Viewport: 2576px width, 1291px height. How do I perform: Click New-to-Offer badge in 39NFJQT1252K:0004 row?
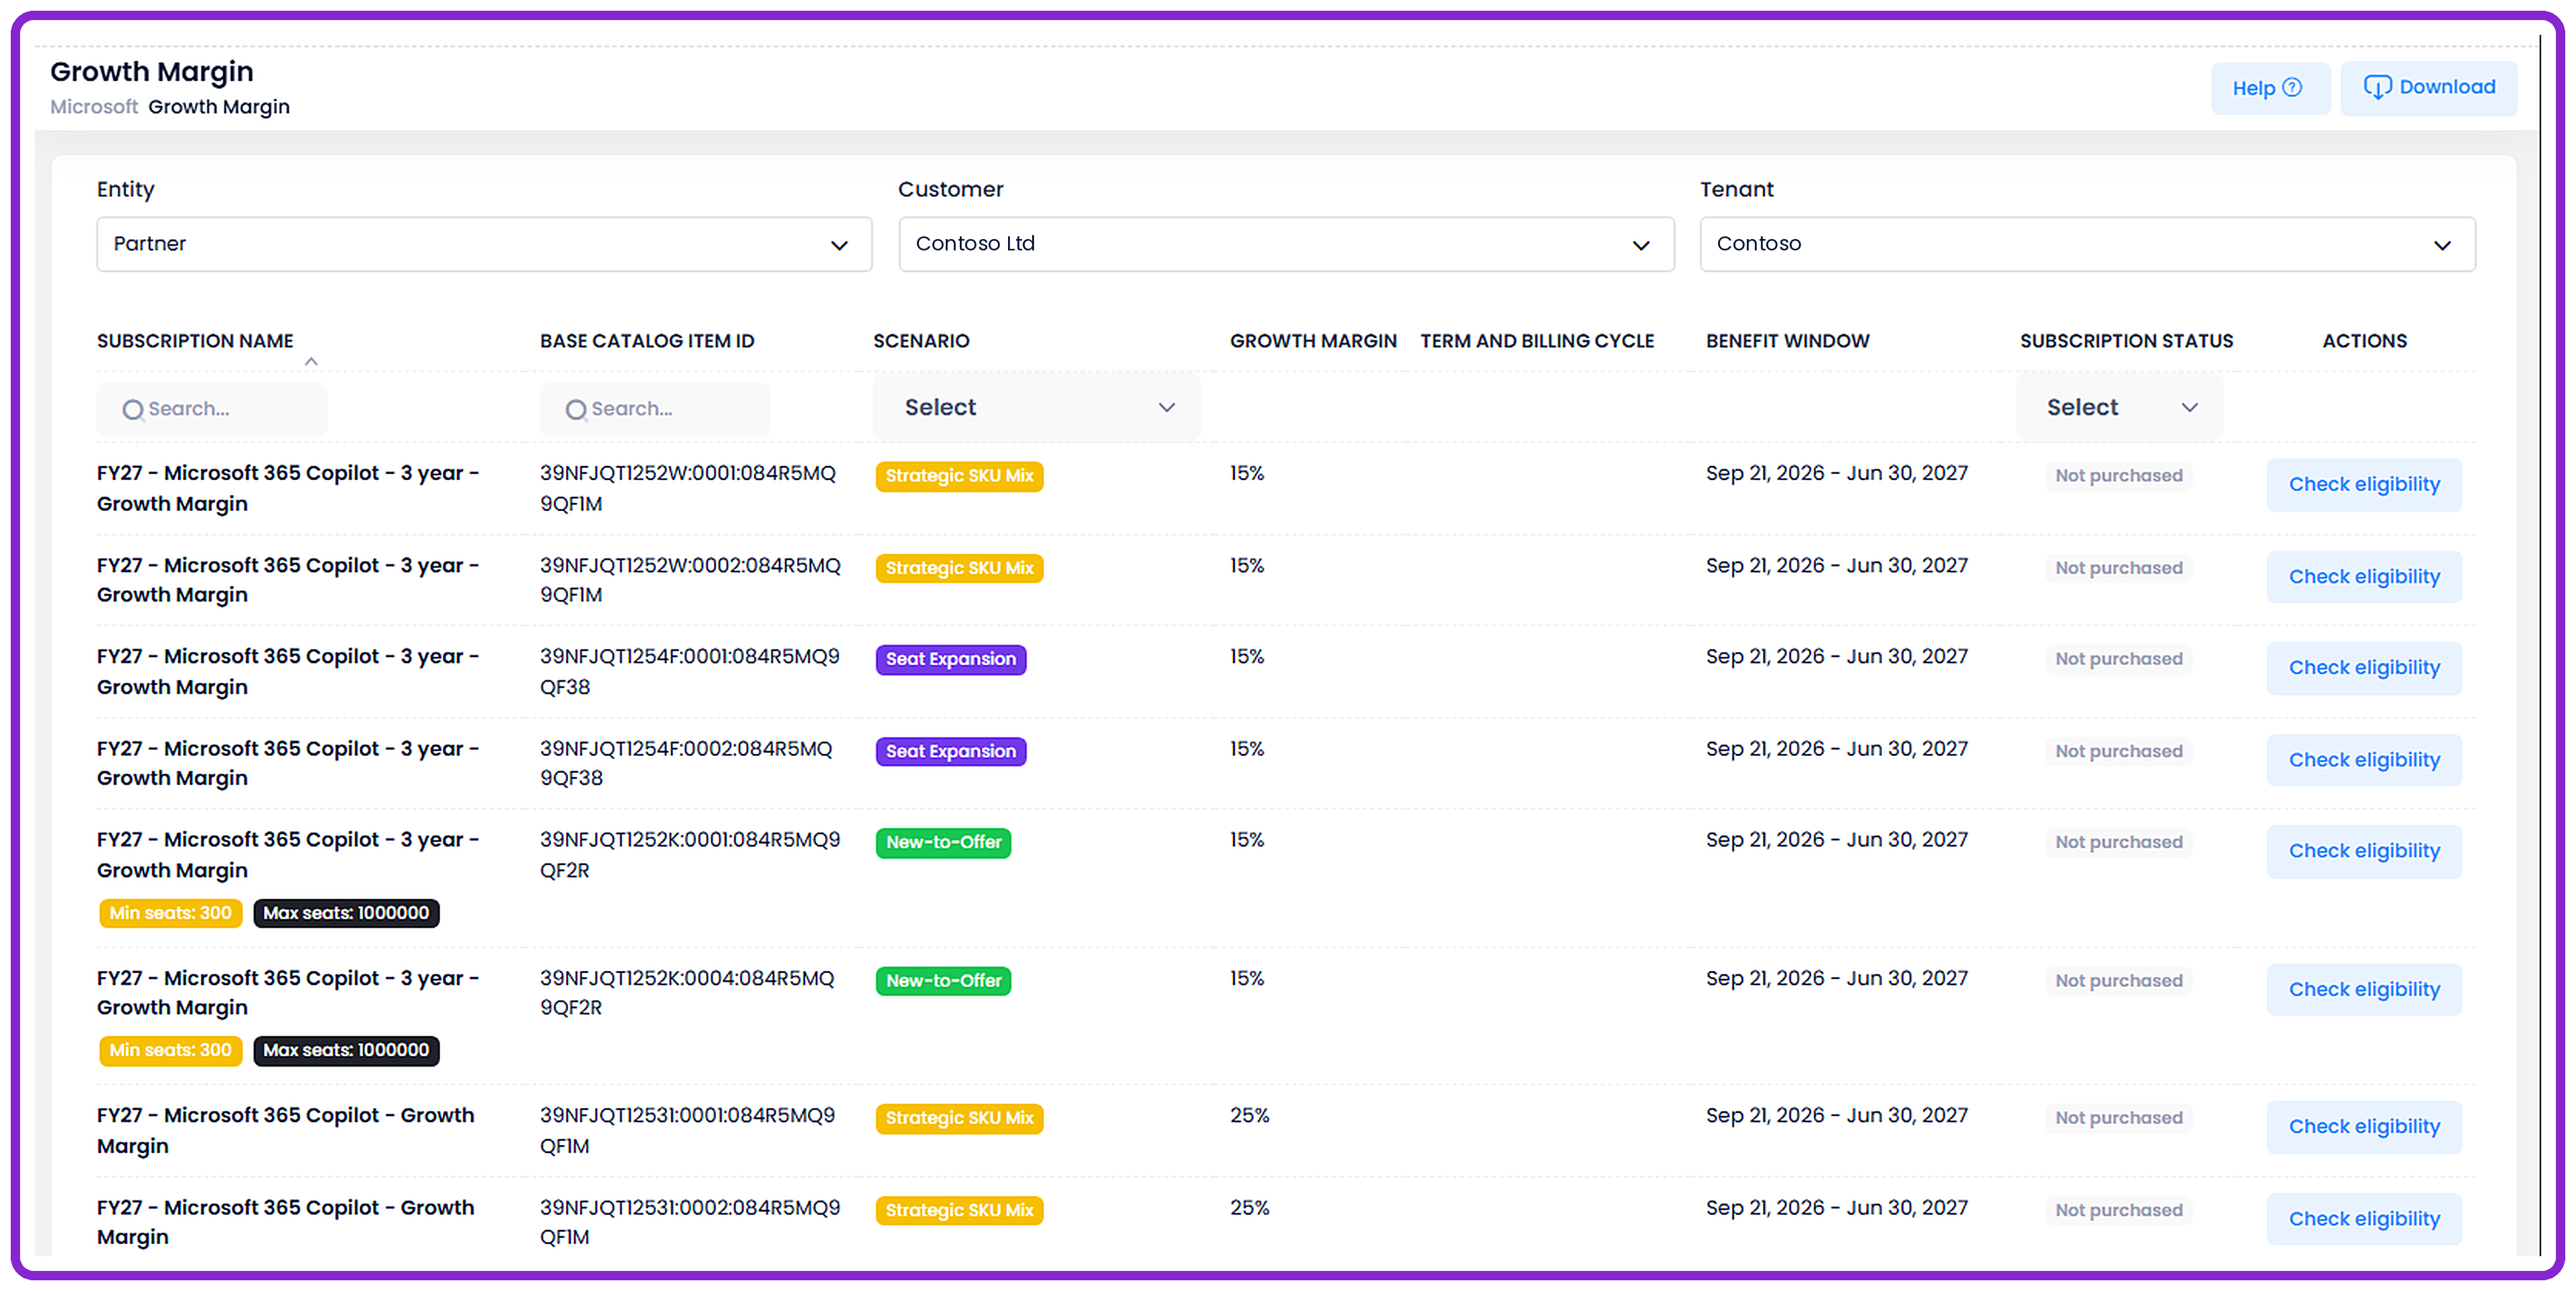(943, 981)
